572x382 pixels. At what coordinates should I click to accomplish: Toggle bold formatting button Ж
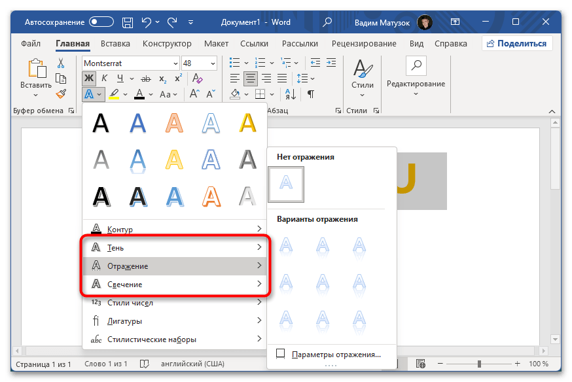pos(88,79)
